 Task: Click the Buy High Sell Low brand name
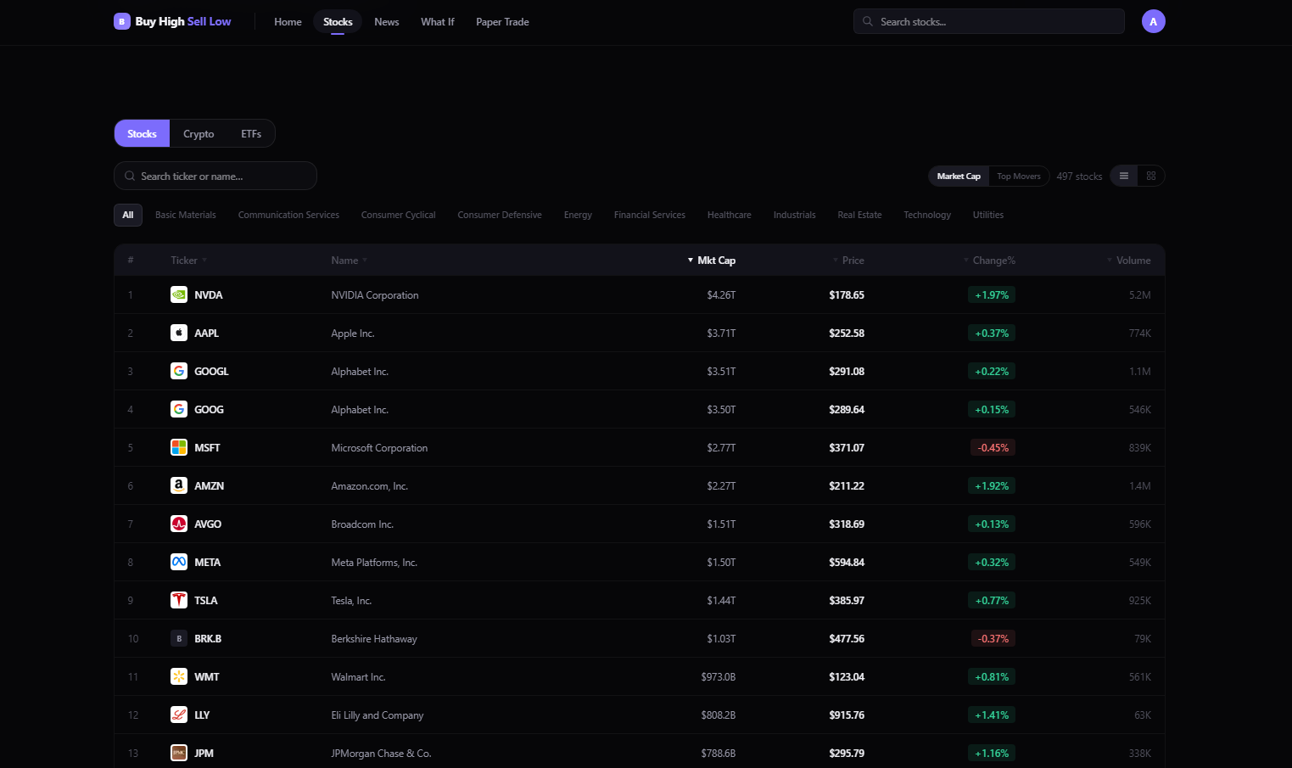(183, 21)
